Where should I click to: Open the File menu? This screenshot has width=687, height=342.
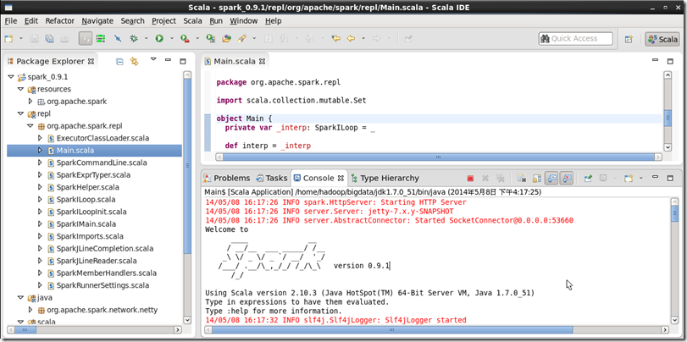[10, 20]
